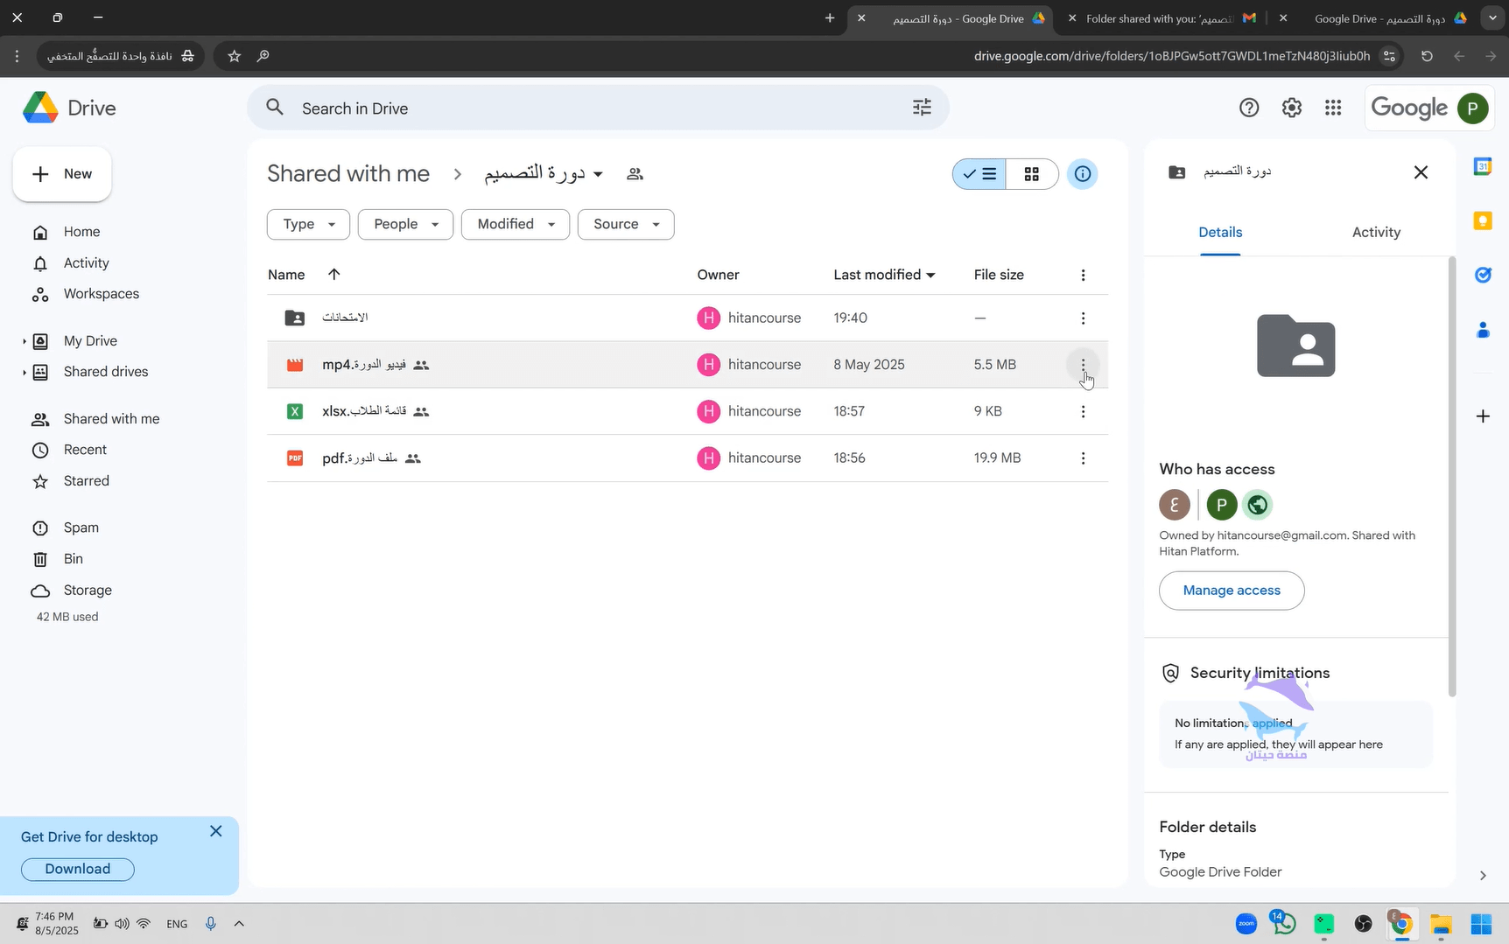Expand My Drive tree in sidebar
Viewport: 1509px width, 944px height.
click(25, 341)
